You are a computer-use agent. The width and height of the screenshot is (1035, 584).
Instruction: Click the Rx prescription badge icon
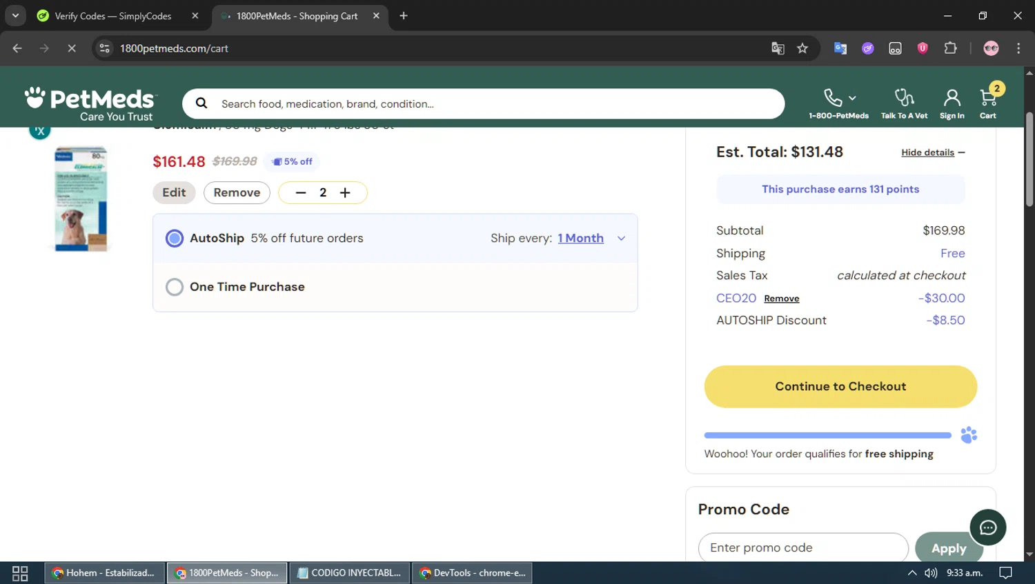tap(40, 131)
